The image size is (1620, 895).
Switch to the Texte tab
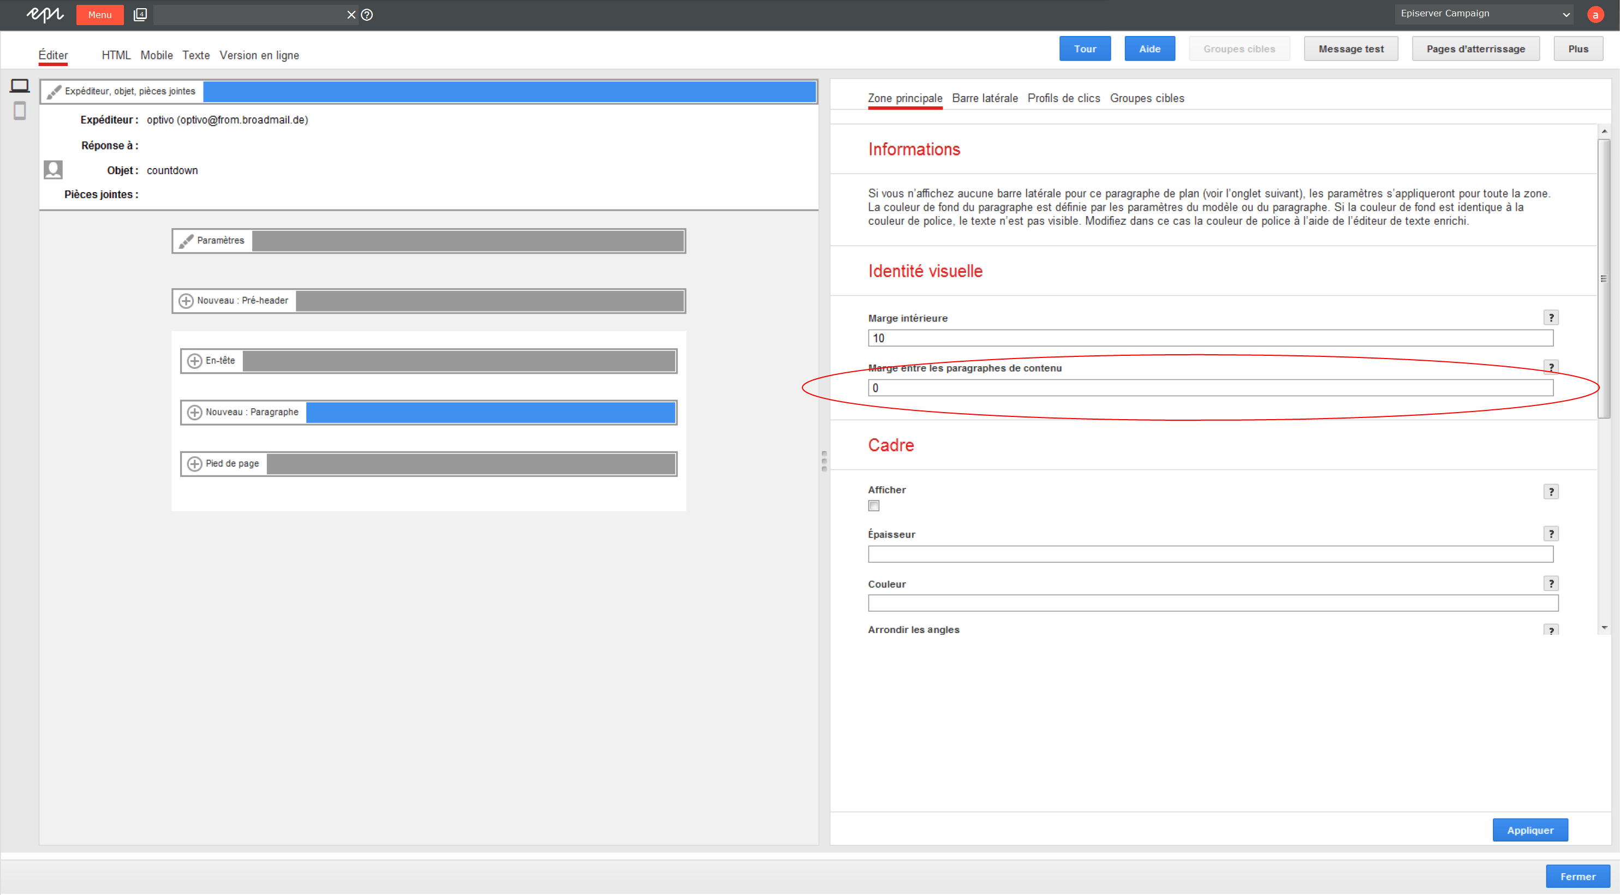196,55
